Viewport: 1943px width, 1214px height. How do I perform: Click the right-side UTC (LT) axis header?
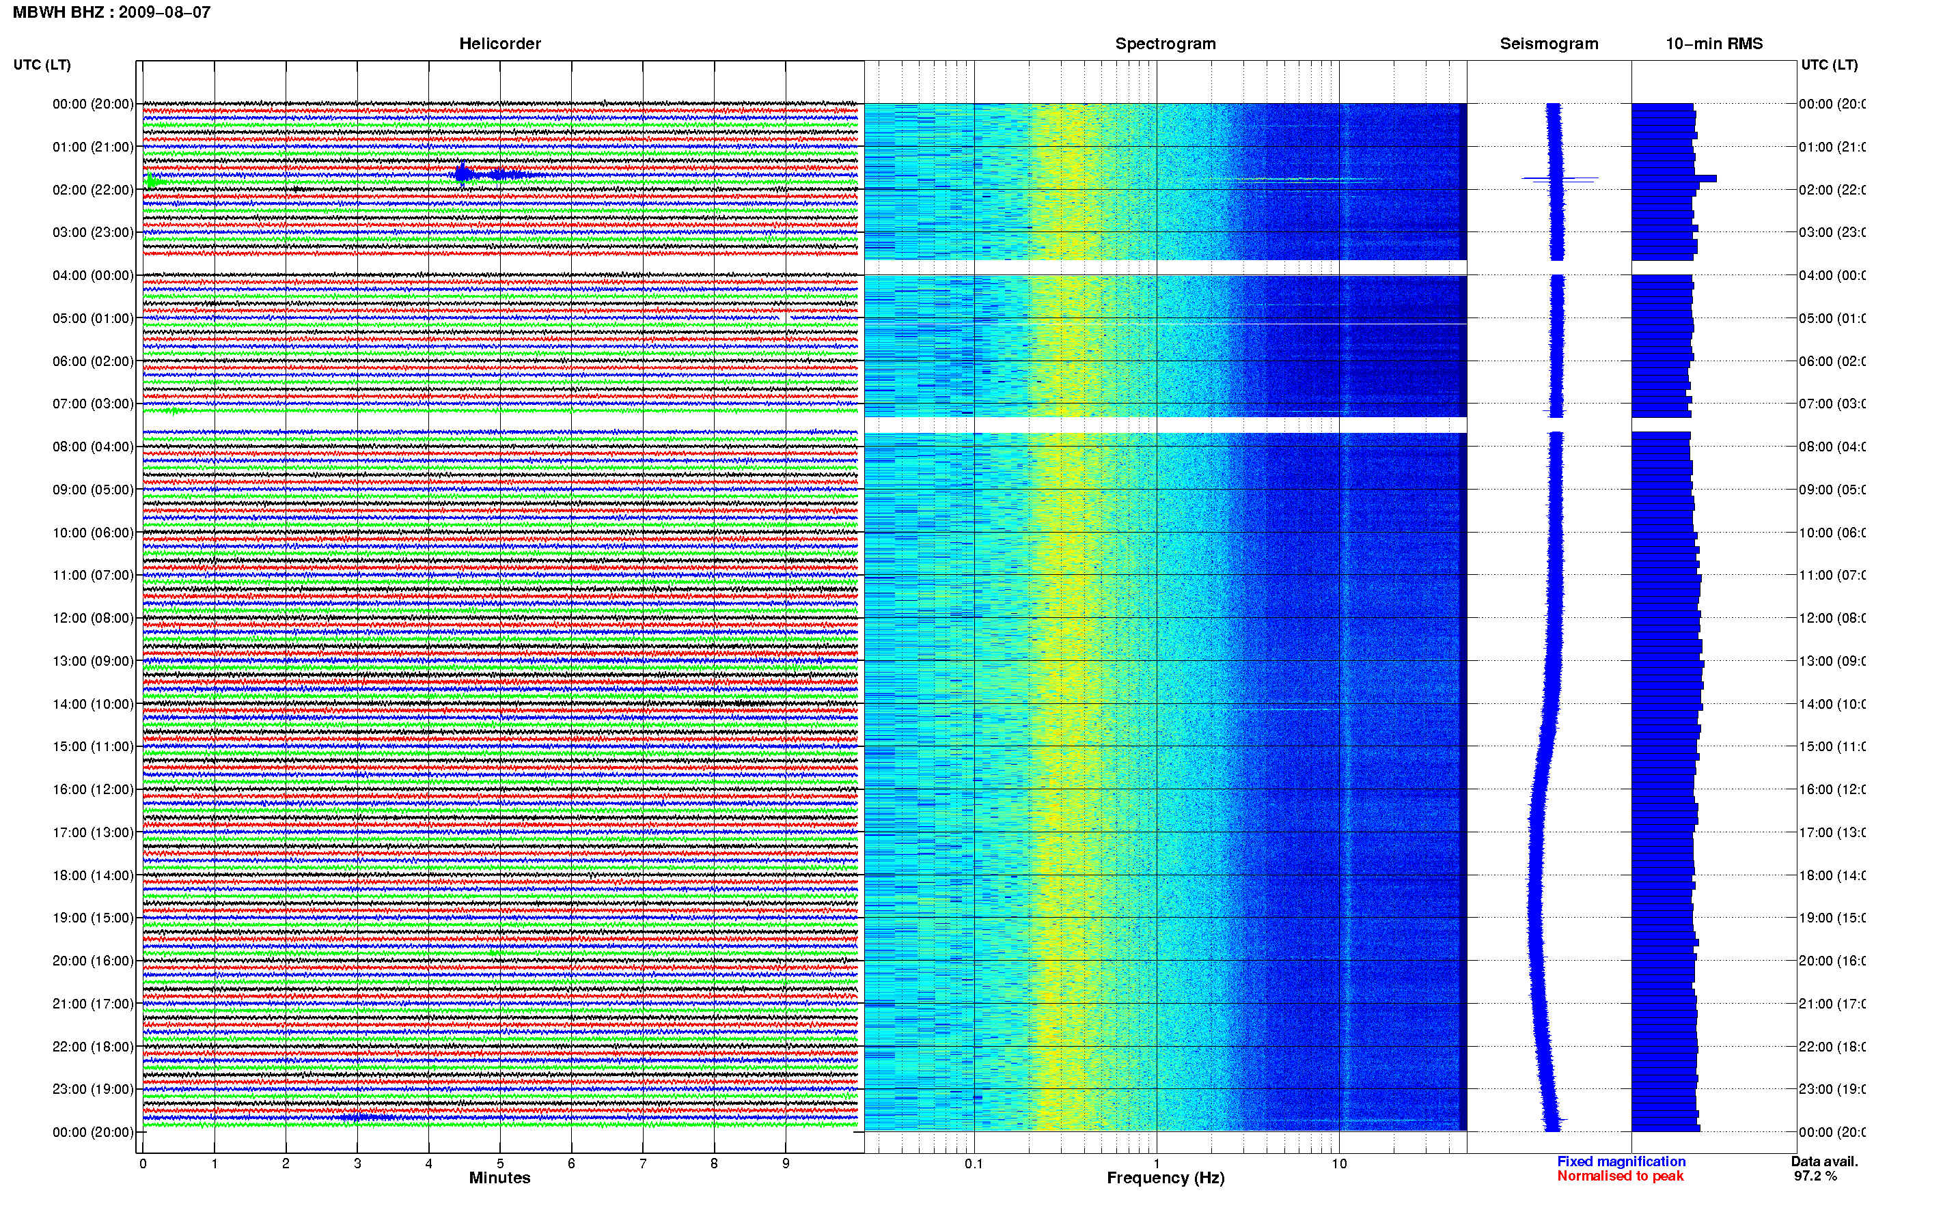1829,64
